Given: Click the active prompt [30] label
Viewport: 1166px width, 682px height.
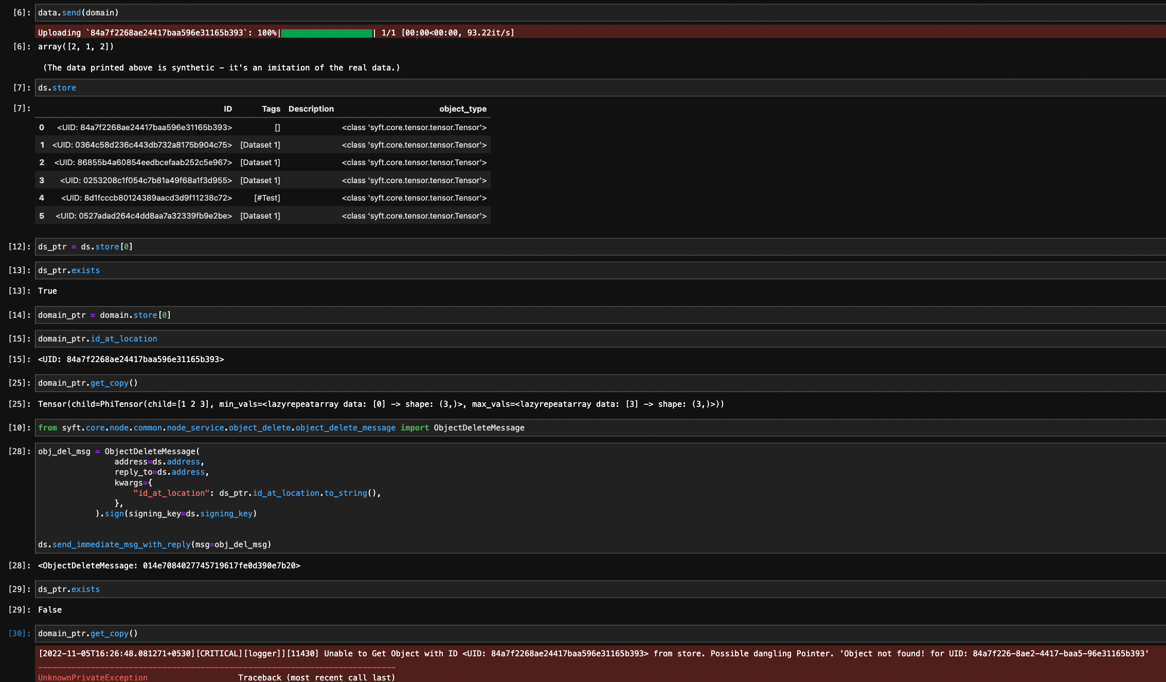Looking at the screenshot, I should [19, 633].
